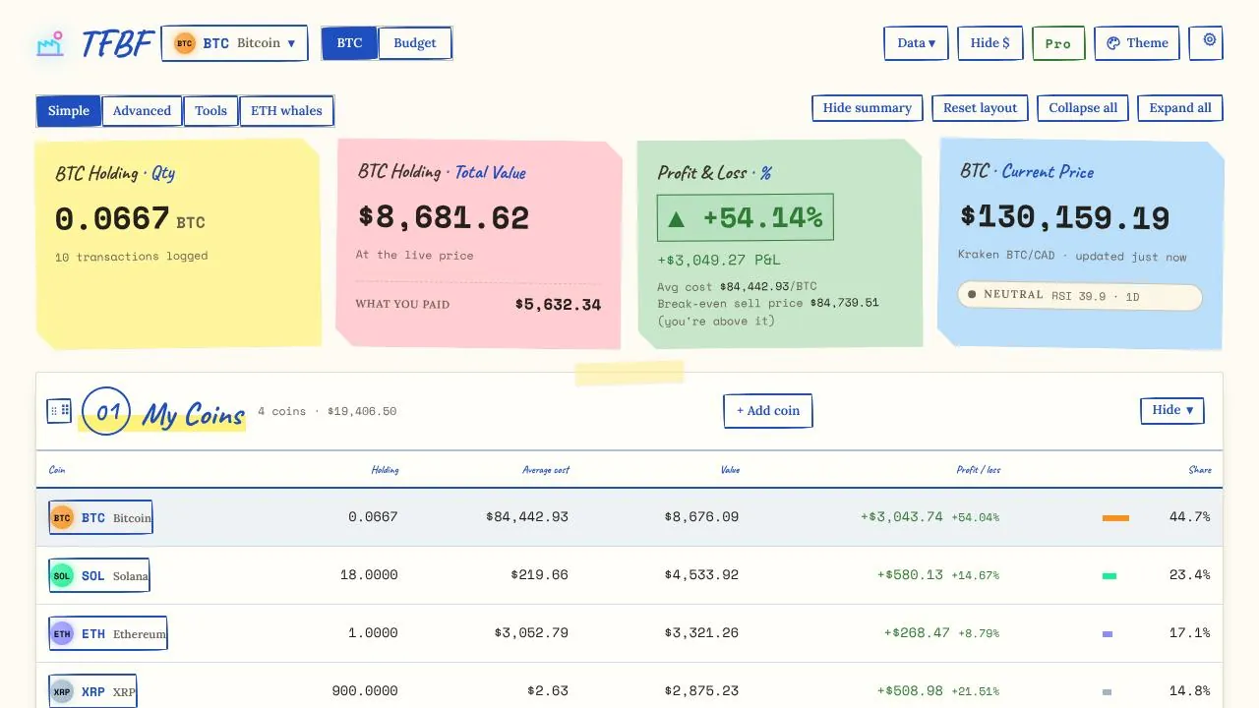Click the 01 section number badge
Viewport: 1259px width, 708px height.
point(106,411)
